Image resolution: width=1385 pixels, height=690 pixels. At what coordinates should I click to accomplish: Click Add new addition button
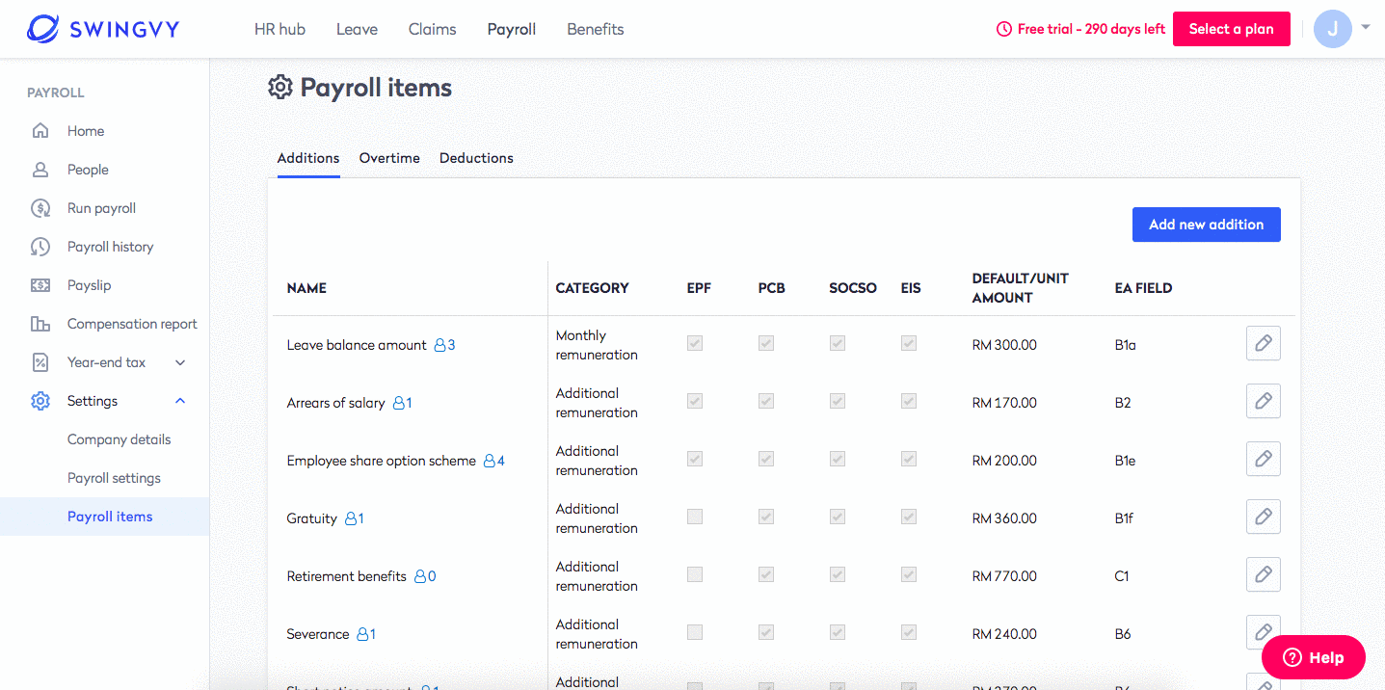click(1207, 225)
